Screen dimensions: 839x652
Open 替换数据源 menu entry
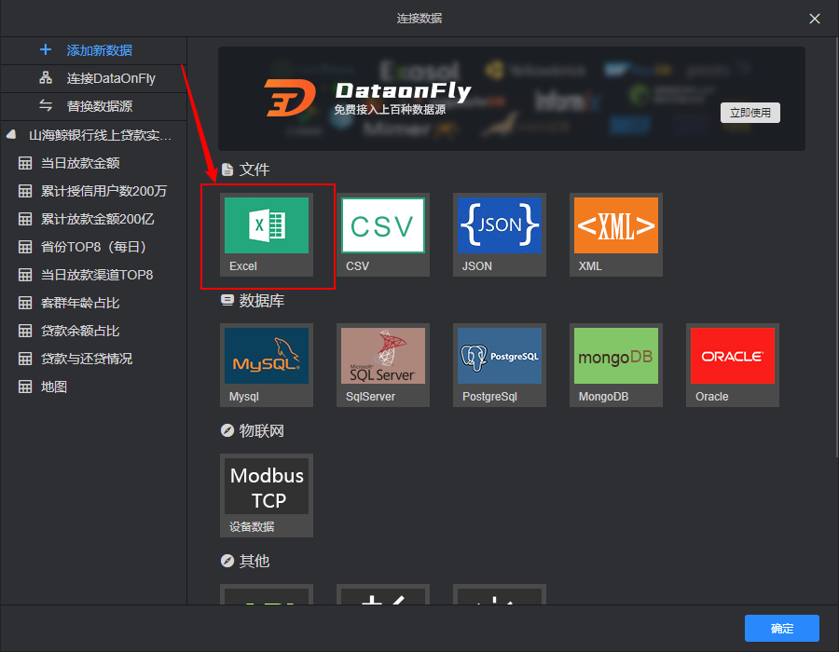pos(93,106)
